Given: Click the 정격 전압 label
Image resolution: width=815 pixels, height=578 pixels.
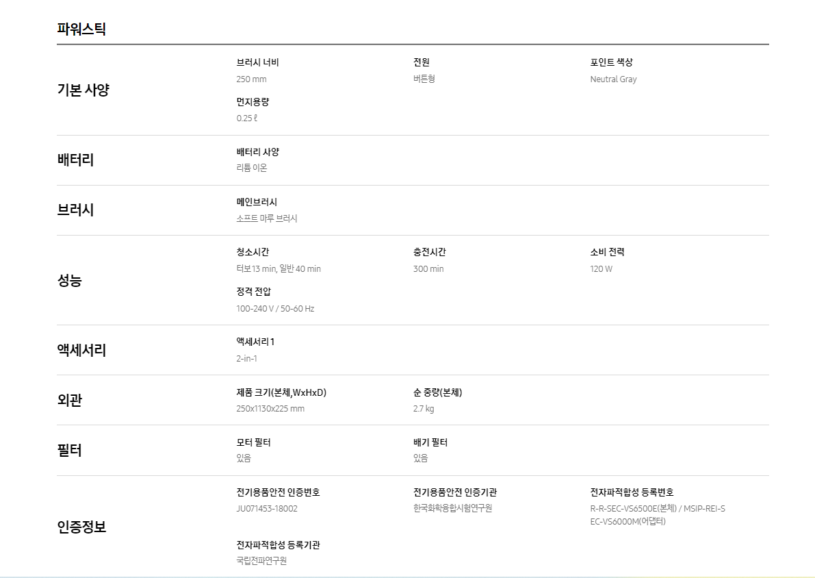Looking at the screenshot, I should click(254, 291).
